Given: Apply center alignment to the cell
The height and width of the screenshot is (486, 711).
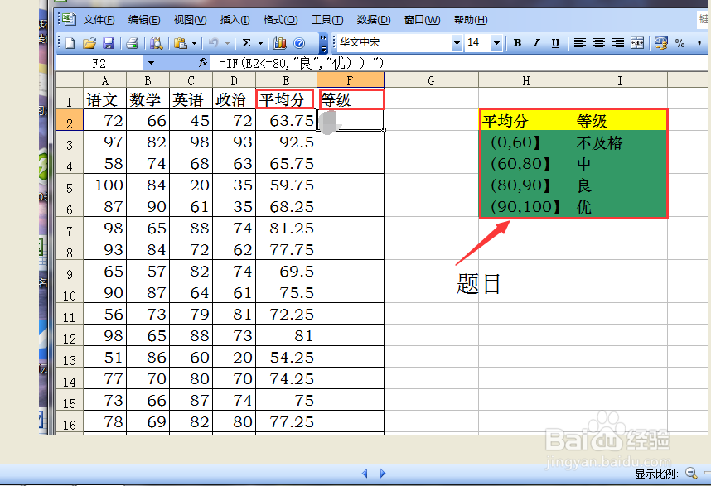Looking at the screenshot, I should pyautogui.click(x=597, y=44).
